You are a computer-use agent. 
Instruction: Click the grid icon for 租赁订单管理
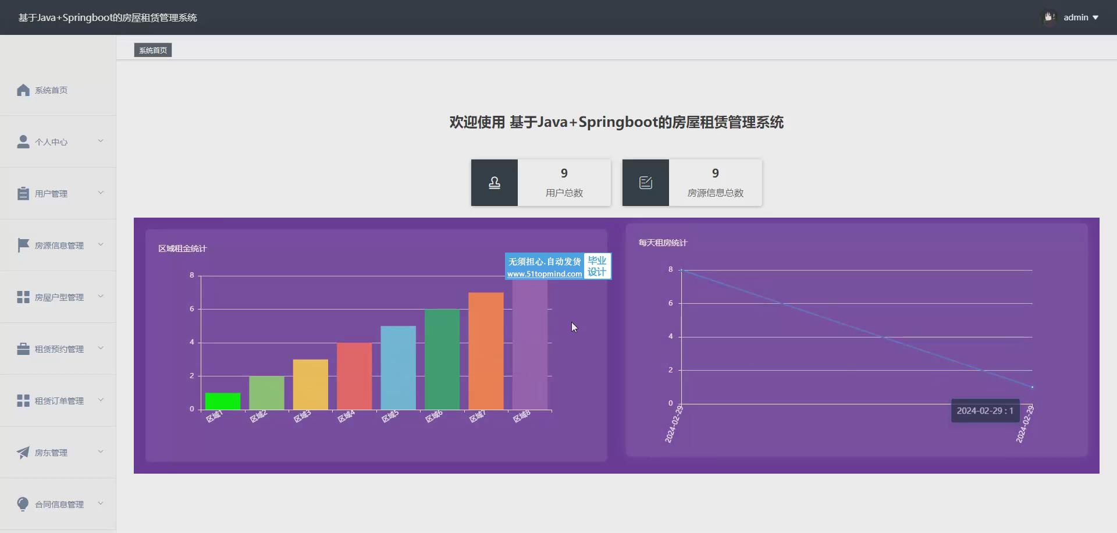[23, 401]
